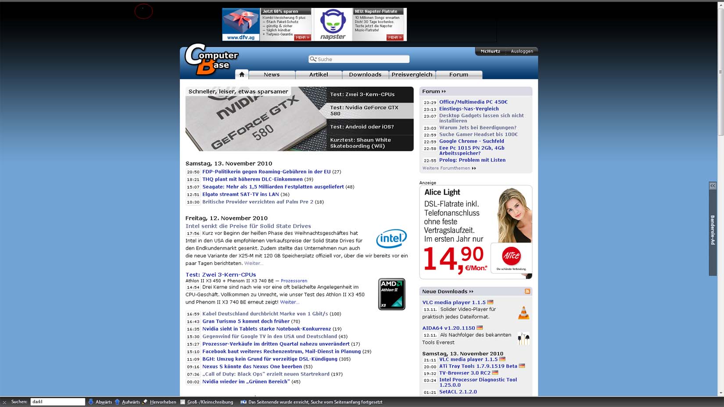Open Kabel Deutschland 1 Gbit/s article
Screen dimensions: 724x407
(265, 314)
